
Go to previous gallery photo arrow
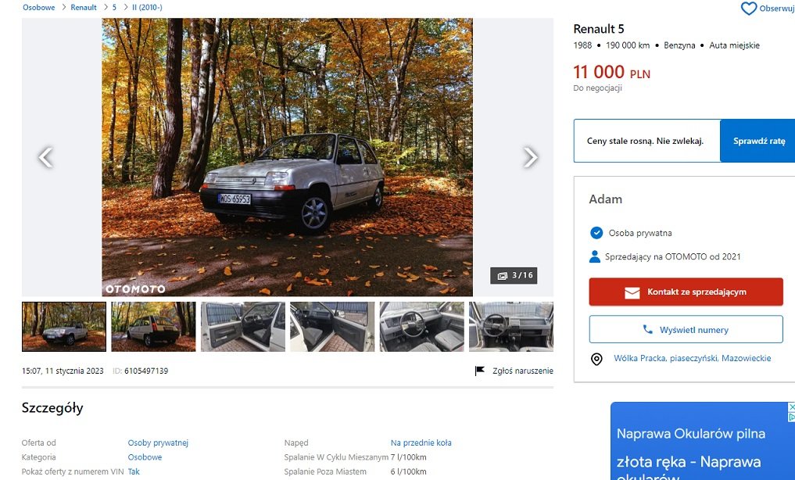click(45, 157)
